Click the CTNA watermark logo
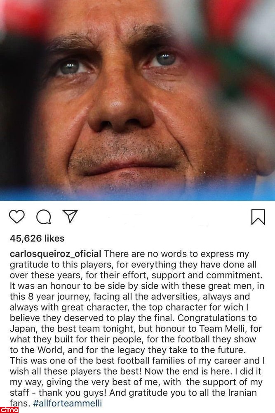 click(9, 409)
